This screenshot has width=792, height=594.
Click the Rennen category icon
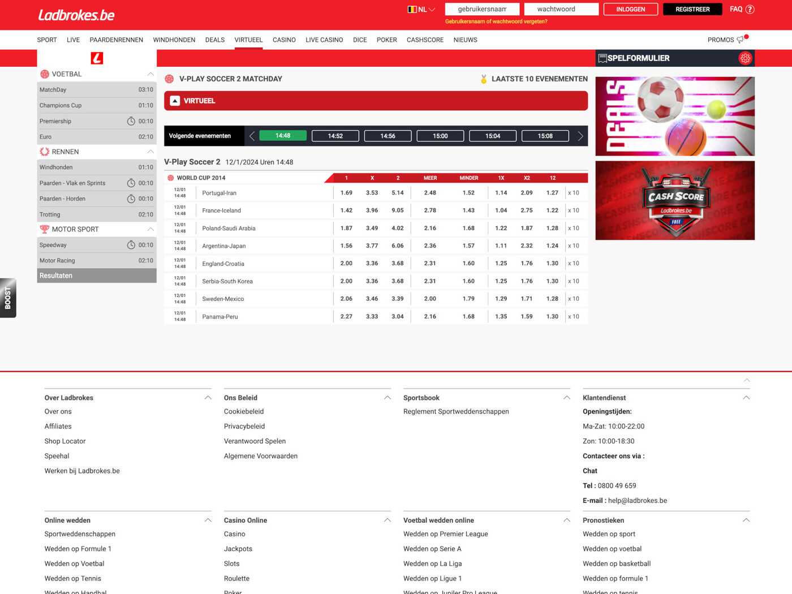point(45,152)
